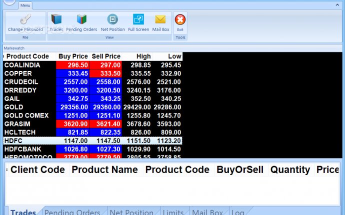Click GOLD COMEX buy price 1251.00
The height and width of the screenshot is (215, 345).
pos(73,115)
